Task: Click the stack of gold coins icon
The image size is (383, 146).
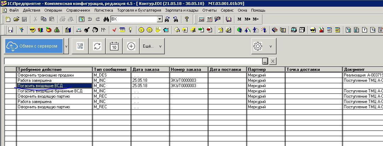Action: click(x=193, y=30)
